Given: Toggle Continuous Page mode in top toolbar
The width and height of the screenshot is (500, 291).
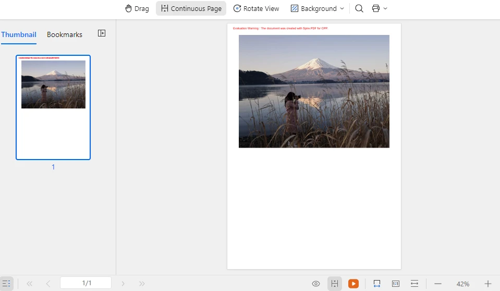Looking at the screenshot, I should coord(191,8).
